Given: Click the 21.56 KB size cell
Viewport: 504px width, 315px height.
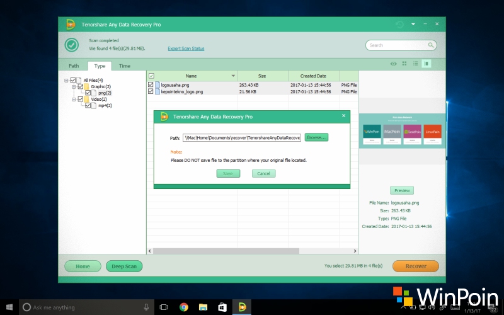Looking at the screenshot, I should pos(248,91).
